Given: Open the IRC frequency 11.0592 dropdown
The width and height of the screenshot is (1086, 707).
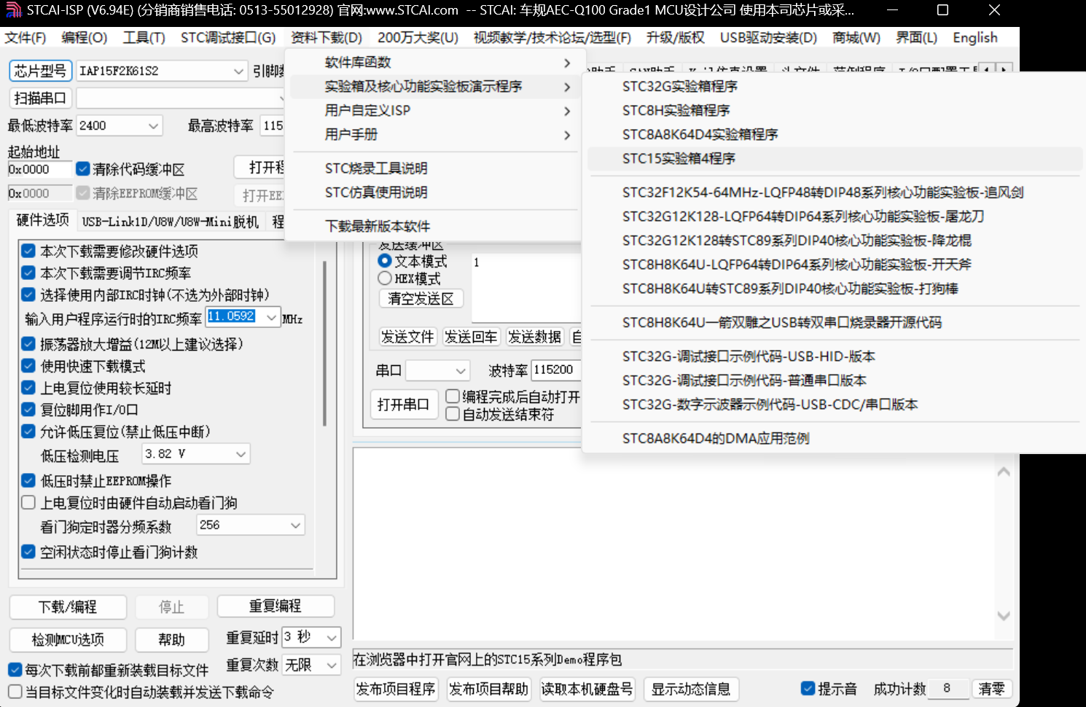Looking at the screenshot, I should (272, 317).
